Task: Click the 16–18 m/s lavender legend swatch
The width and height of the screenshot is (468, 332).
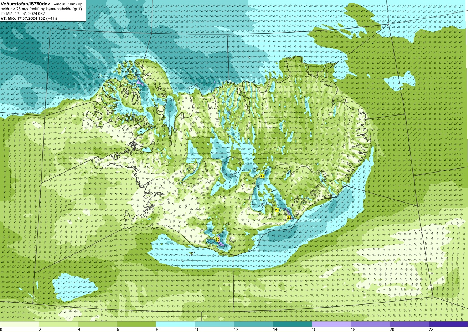Action: [332, 324]
